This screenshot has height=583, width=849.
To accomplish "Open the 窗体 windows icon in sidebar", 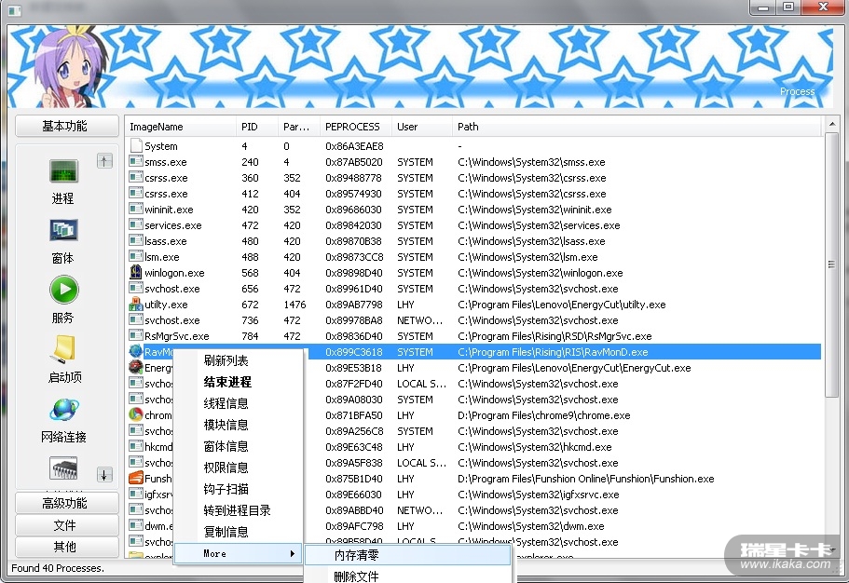I will coord(64,230).
